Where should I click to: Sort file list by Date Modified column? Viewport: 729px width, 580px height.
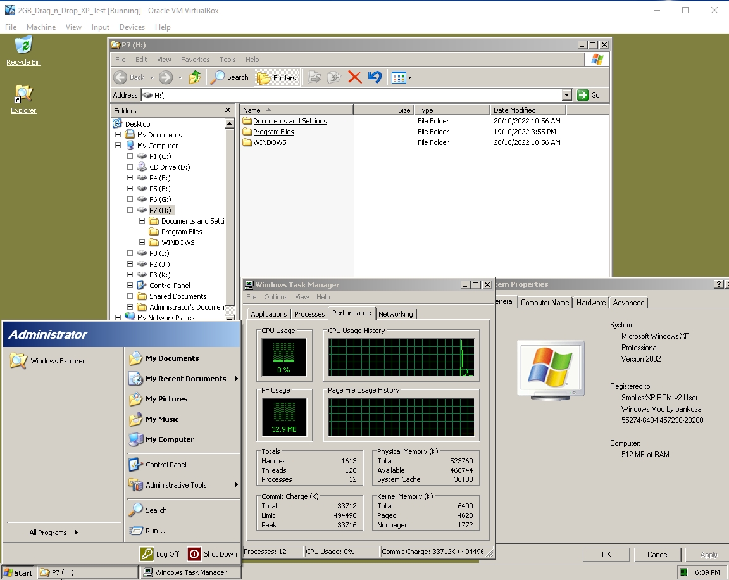(528, 110)
